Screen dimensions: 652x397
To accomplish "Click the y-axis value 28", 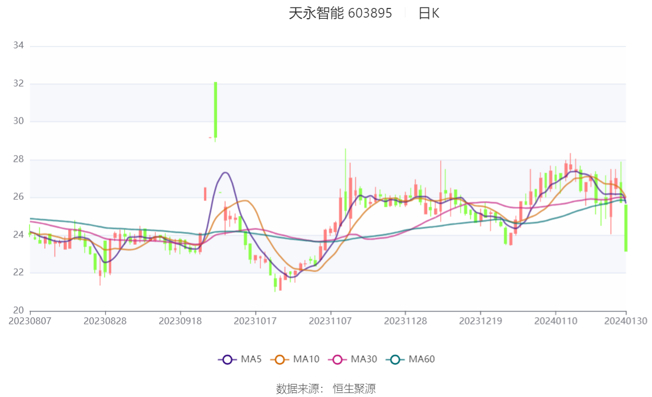I will coord(18,159).
